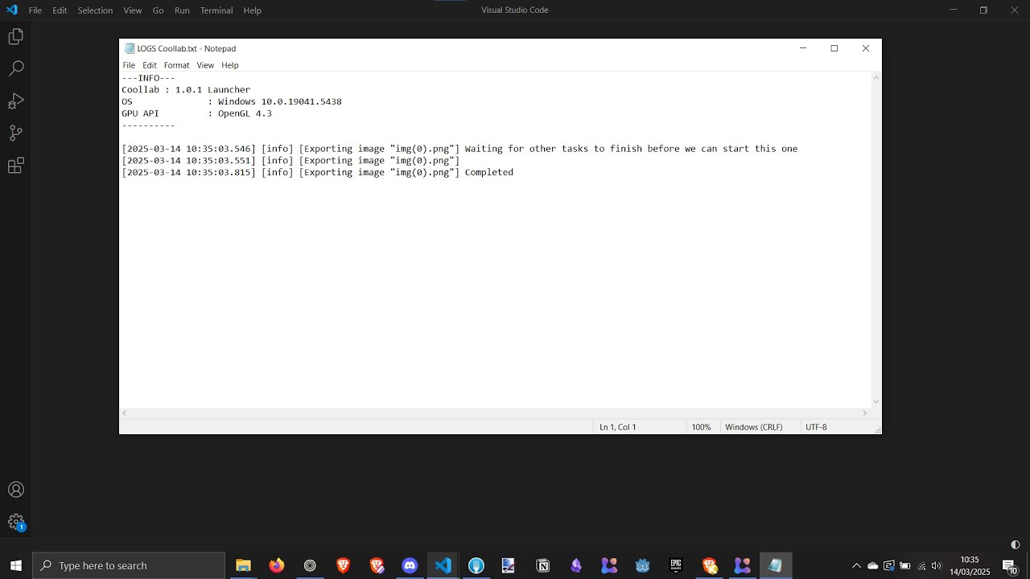
Task: Maximize the Notepad window
Action: pos(834,48)
